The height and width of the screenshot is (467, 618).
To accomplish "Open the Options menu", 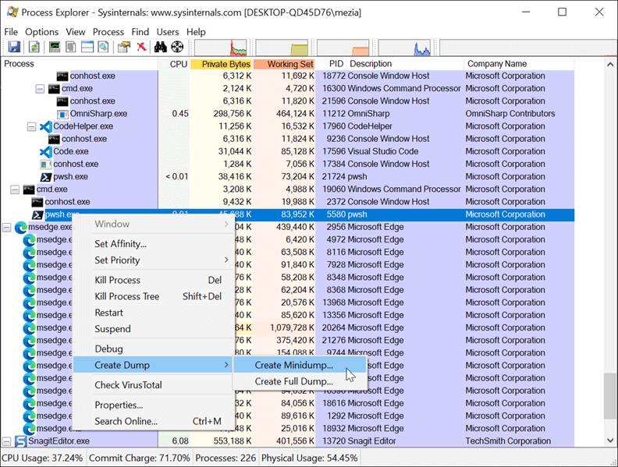I will (41, 32).
